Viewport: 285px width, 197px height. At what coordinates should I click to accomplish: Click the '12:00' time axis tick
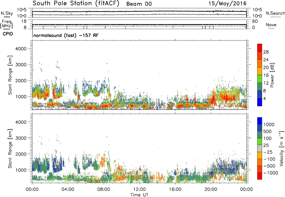(139, 190)
